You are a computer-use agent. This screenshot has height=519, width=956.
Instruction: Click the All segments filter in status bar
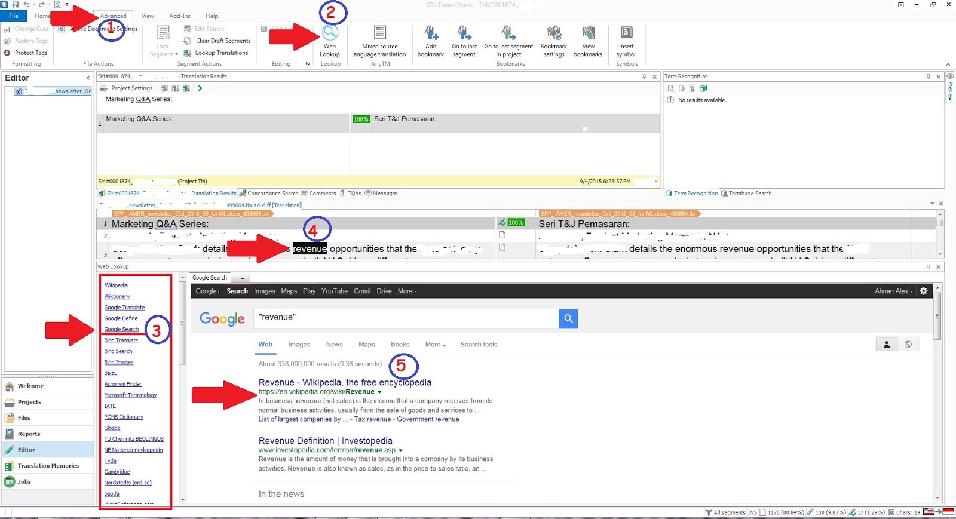pos(725,512)
